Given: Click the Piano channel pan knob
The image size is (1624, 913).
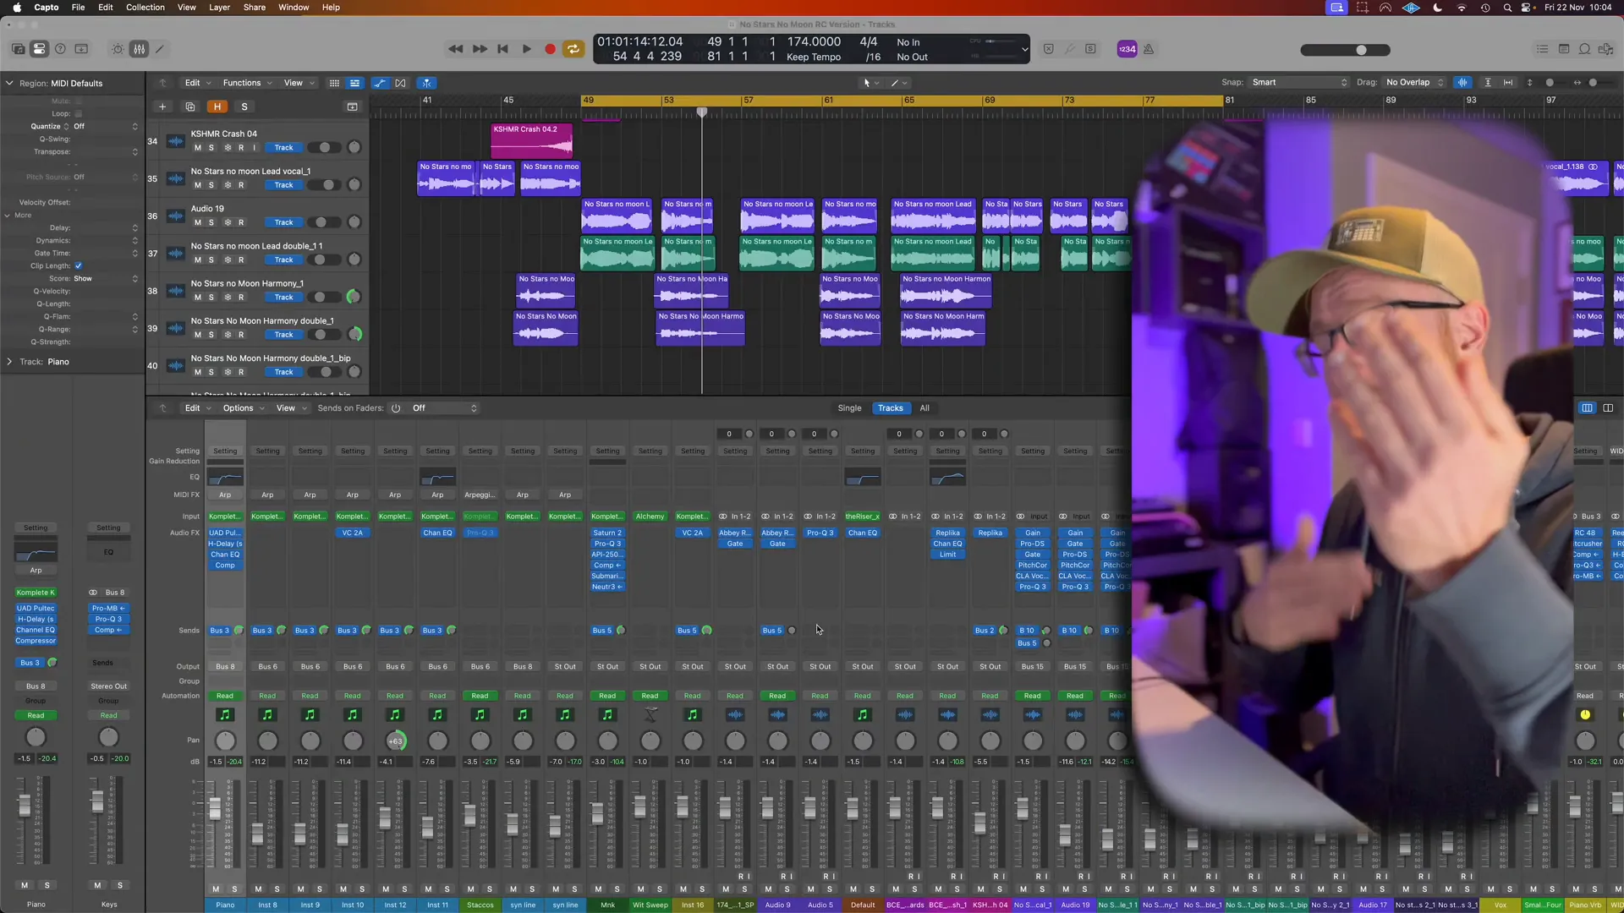Looking at the screenshot, I should 225,741.
